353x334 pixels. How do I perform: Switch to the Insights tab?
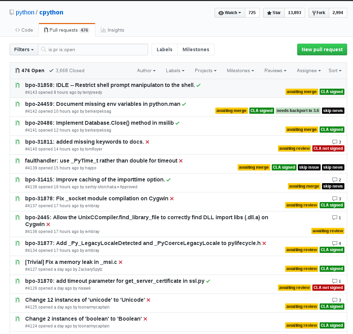tap(113, 30)
